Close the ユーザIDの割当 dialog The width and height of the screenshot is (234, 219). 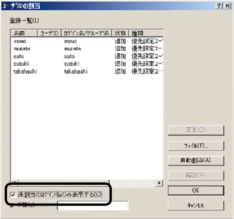pos(227,6)
